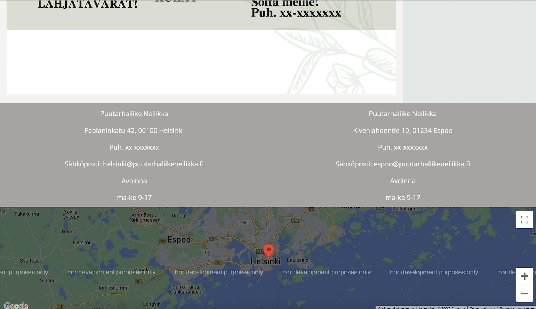Zoom in on the Google map
This screenshot has height=309, width=536.
pyautogui.click(x=524, y=276)
